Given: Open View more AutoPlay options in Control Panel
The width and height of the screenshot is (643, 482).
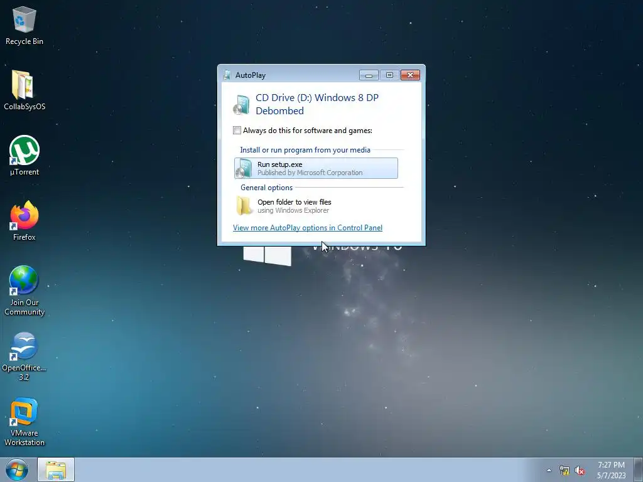Looking at the screenshot, I should [308, 228].
